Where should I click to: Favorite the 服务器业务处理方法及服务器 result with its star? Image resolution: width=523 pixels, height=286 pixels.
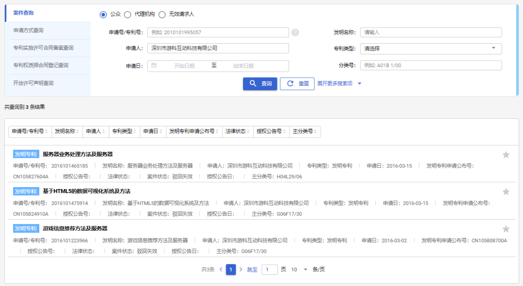pos(506,154)
